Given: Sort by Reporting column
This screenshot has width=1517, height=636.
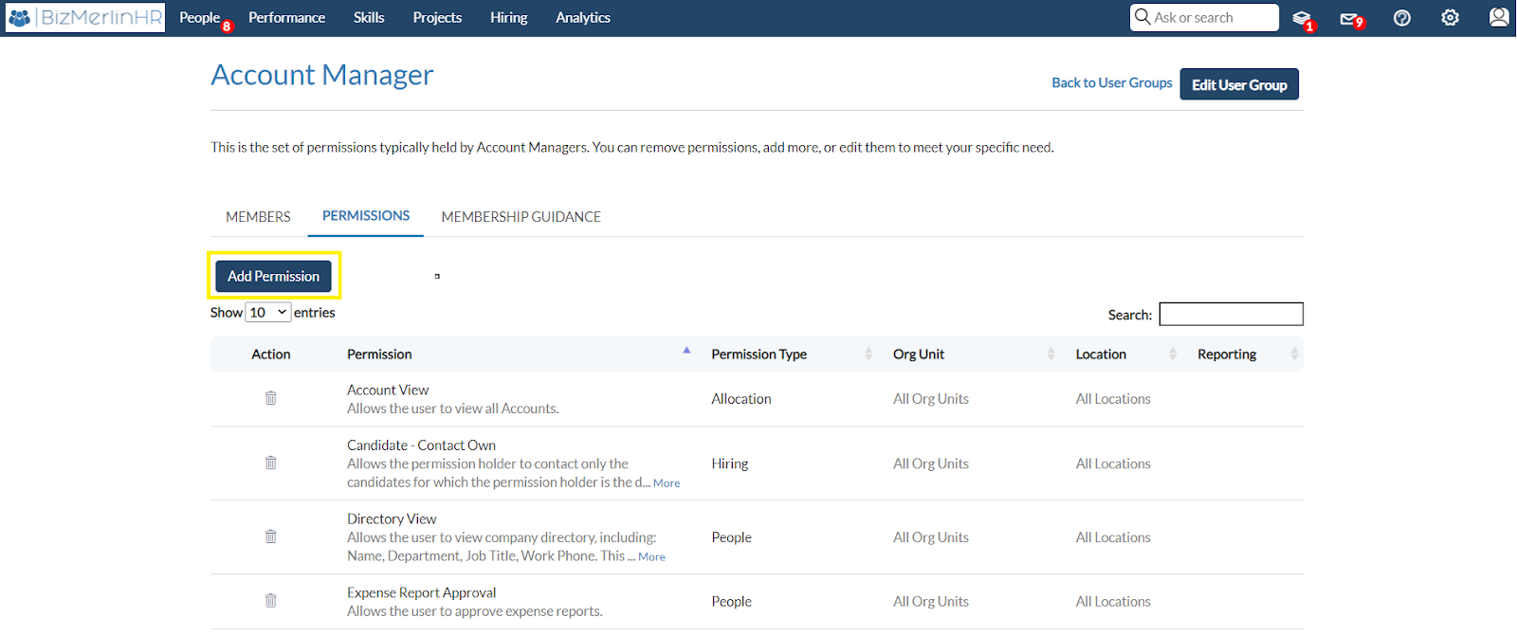Looking at the screenshot, I should [1295, 354].
